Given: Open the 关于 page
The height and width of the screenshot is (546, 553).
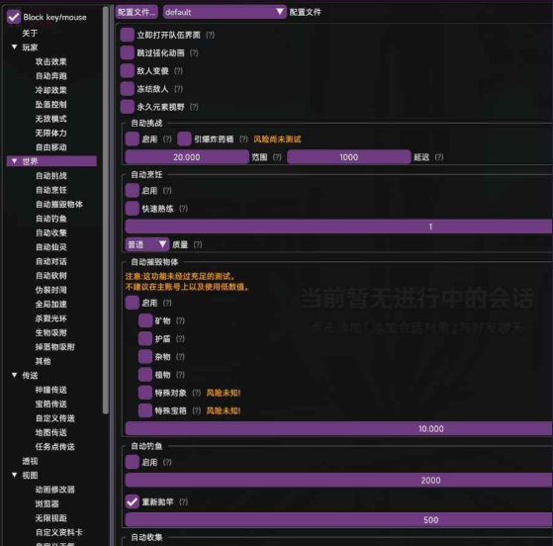Looking at the screenshot, I should [30, 34].
